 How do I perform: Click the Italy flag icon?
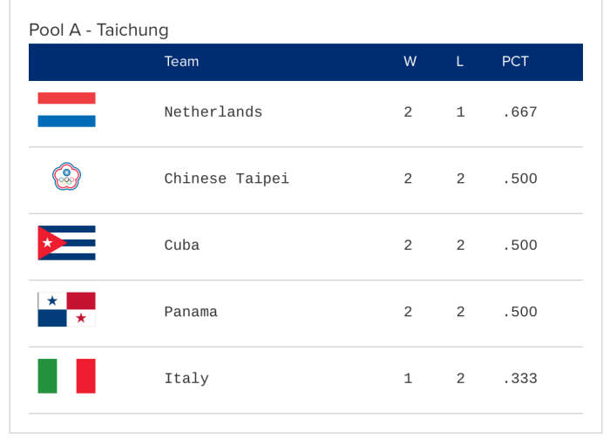66,376
